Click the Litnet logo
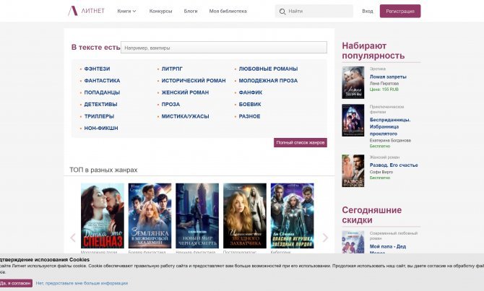The height and width of the screenshot is (291, 484). 86,11
